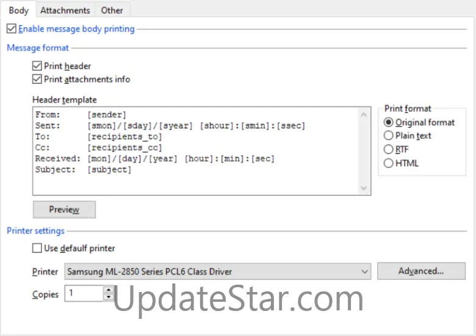
Task: Decrease copies with the down spinner arrow
Action: (109, 297)
